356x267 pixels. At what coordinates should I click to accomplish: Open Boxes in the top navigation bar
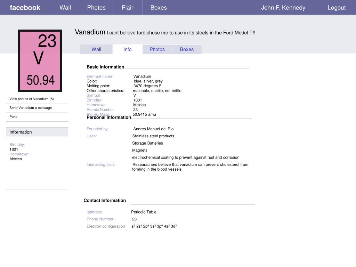[x=159, y=8]
